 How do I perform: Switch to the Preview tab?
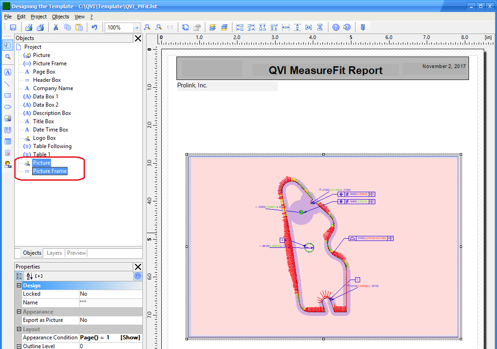76,253
